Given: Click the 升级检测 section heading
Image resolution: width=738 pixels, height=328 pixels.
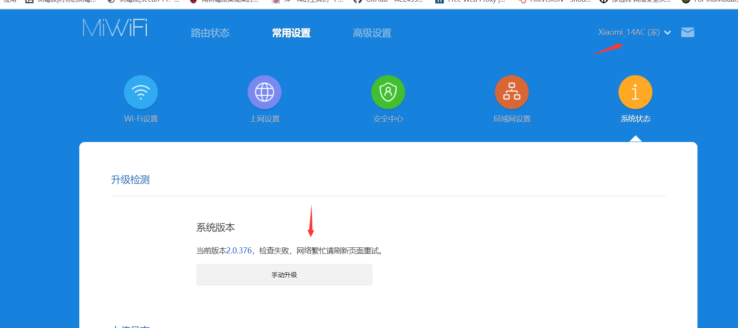Looking at the screenshot, I should coord(130,180).
